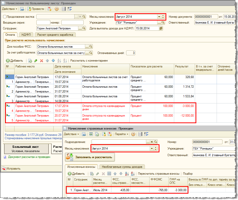Viewport: 238px width, 200px height.
Task: Click the Оплачиваемых дней input field
Action: pos(130,53)
